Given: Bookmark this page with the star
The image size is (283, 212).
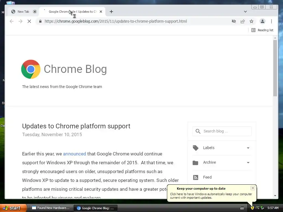Looking at the screenshot, I should 251,21.
